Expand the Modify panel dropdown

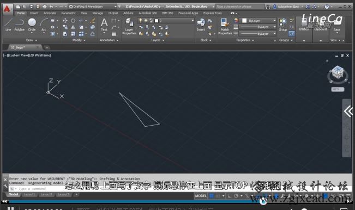pyautogui.click(x=79, y=40)
